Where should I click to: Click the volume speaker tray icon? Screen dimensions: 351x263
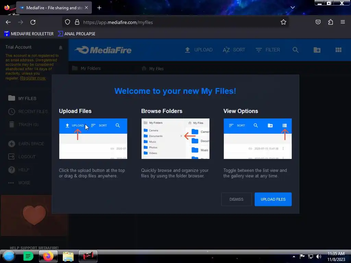tap(319, 256)
